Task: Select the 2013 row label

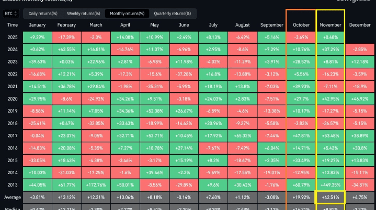Action: point(13,185)
